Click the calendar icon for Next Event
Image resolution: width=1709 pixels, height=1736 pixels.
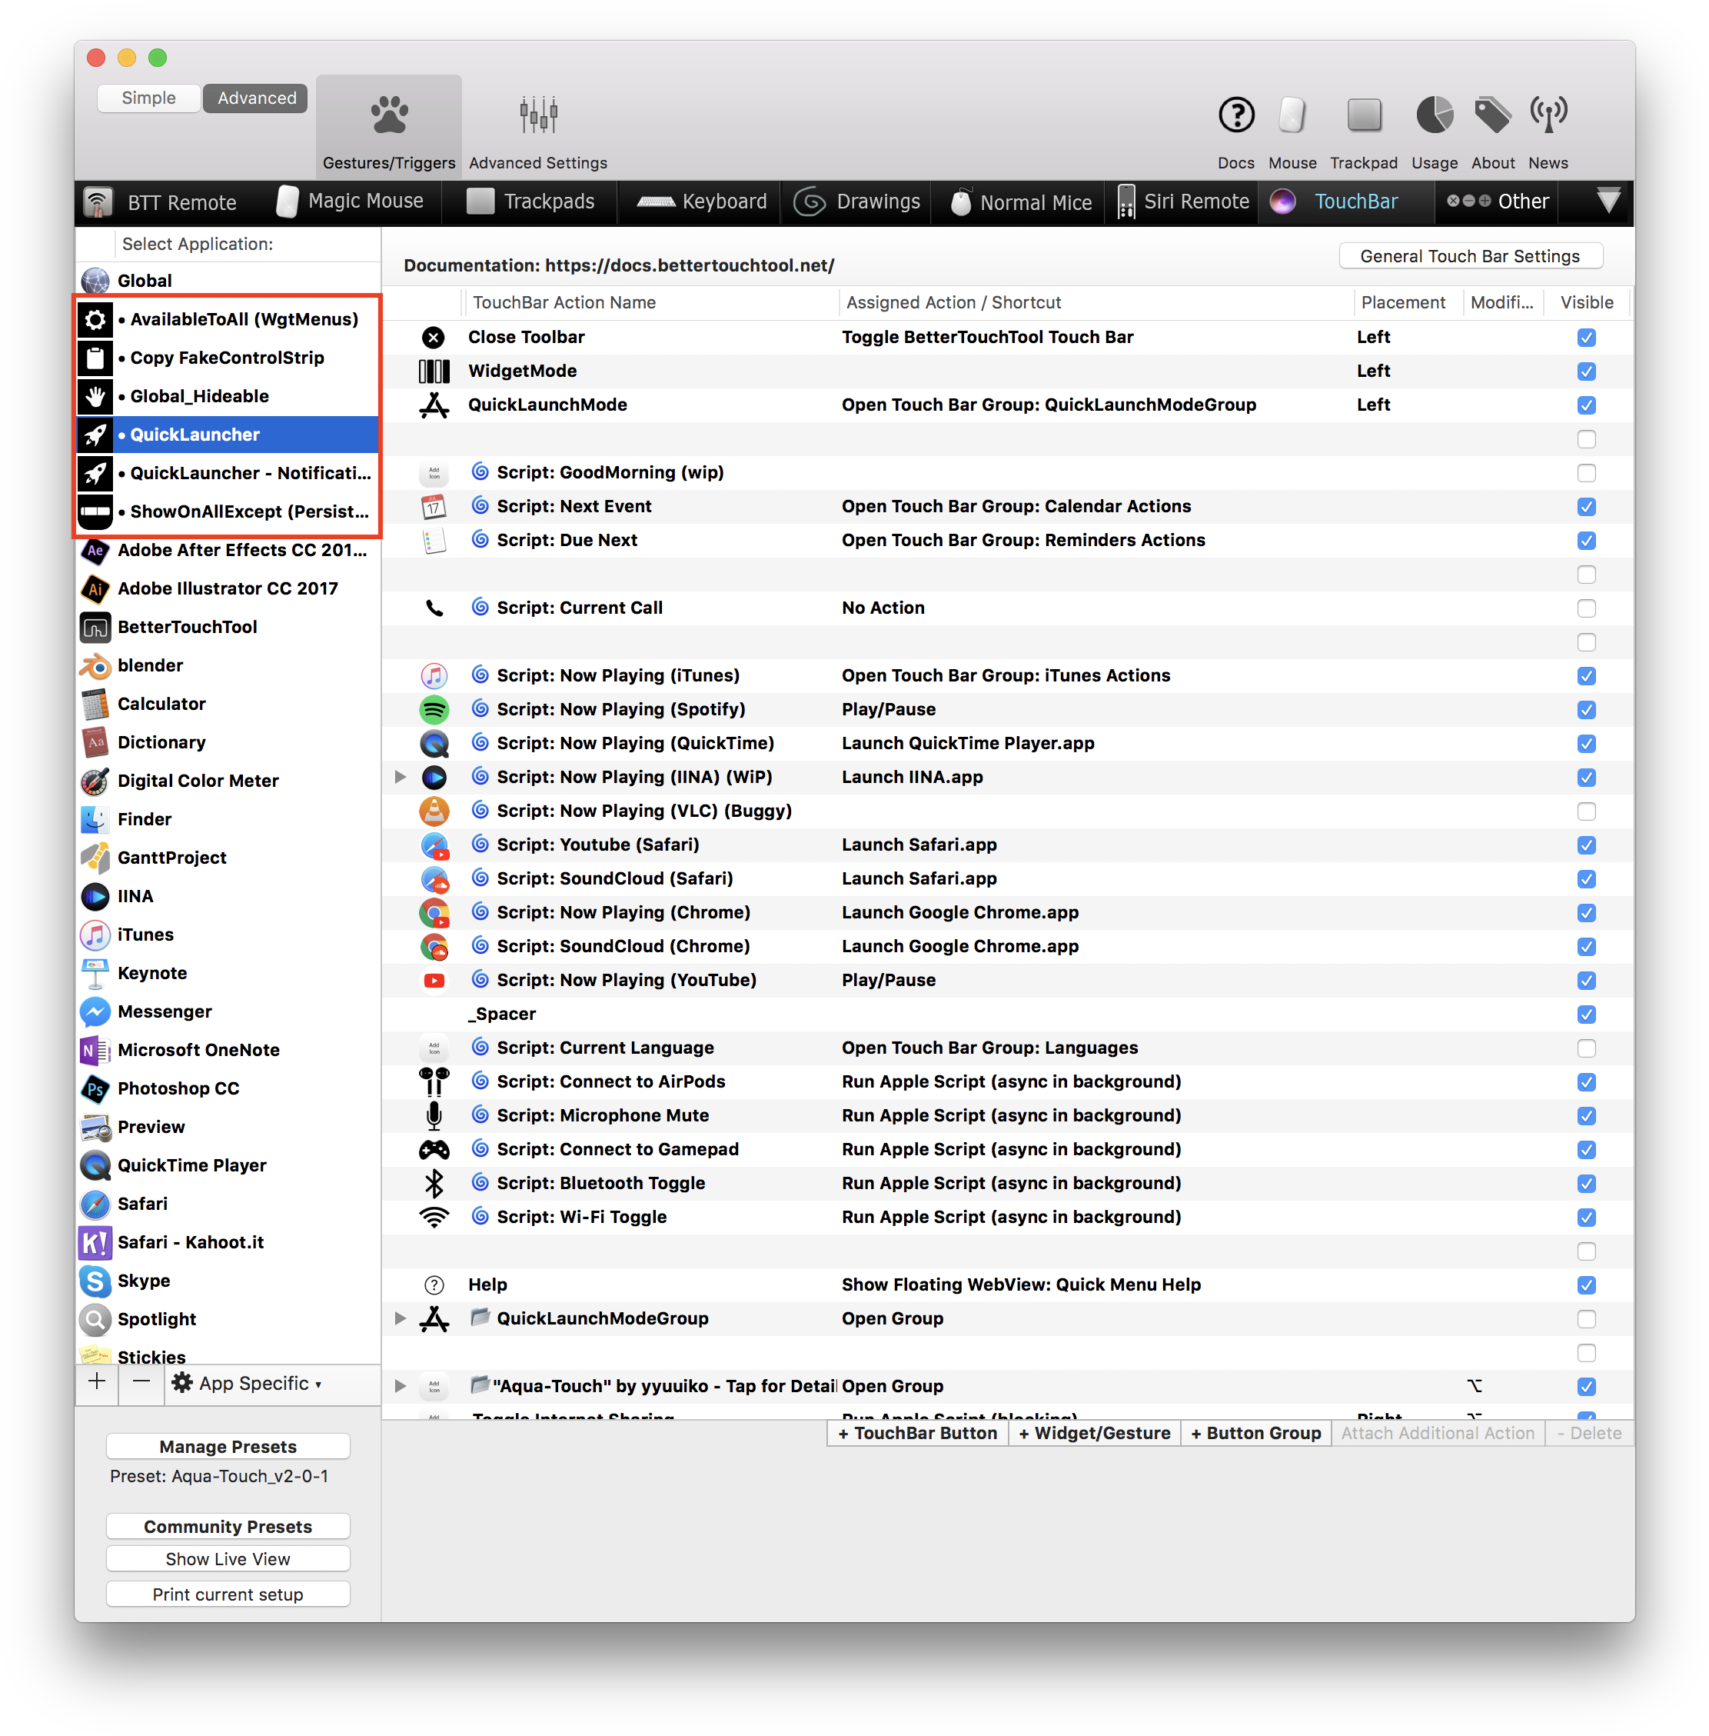[434, 507]
